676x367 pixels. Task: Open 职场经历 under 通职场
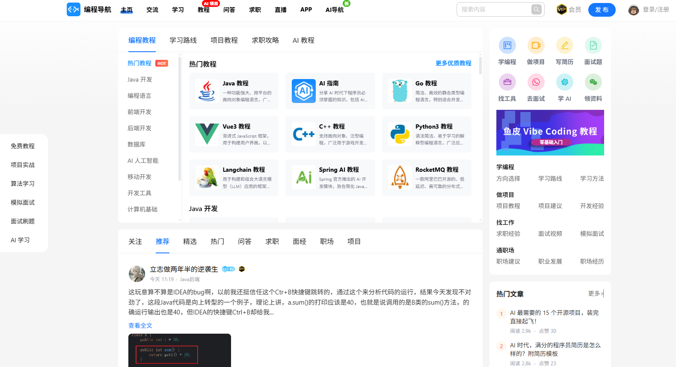(592, 261)
